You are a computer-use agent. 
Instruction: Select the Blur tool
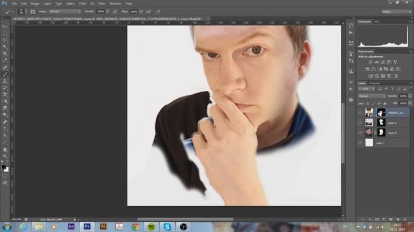(x=5, y=108)
